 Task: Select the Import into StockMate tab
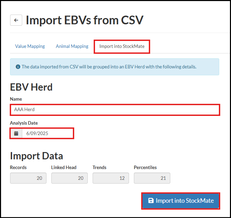click(122, 46)
